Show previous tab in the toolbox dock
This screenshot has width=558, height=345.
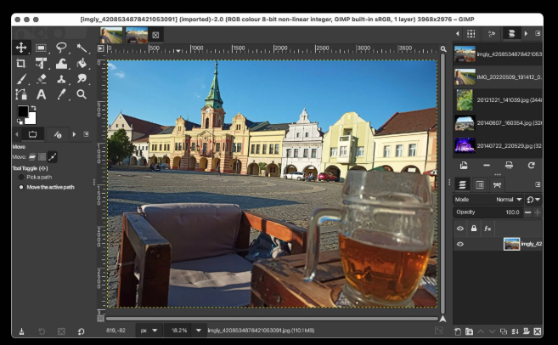16,134
